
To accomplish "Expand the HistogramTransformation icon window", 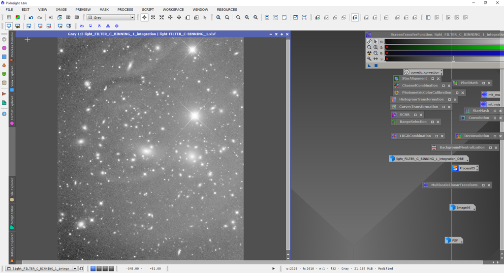I will tap(449, 99).
